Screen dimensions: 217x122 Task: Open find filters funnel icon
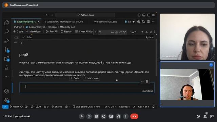pyautogui.click(x=124, y=32)
